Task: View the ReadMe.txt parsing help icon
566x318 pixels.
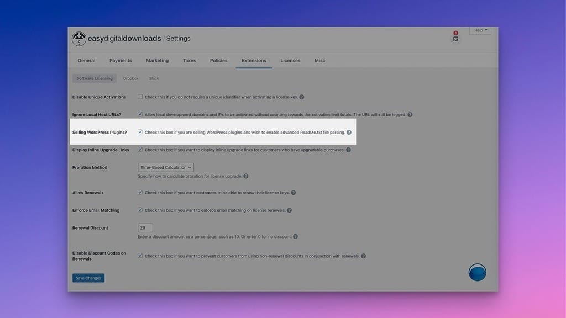Action: [349, 132]
